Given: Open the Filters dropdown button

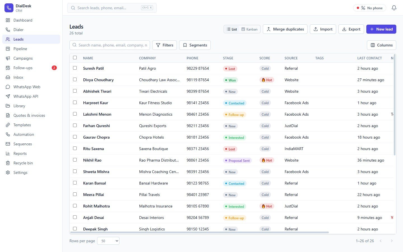Looking at the screenshot, I should point(165,45).
